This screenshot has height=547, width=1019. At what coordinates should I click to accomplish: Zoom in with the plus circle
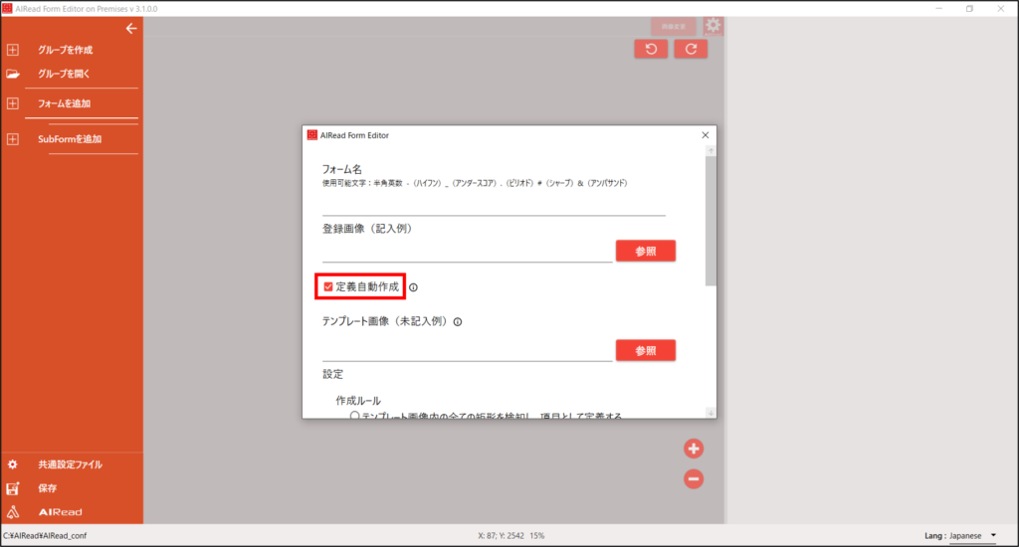click(694, 449)
